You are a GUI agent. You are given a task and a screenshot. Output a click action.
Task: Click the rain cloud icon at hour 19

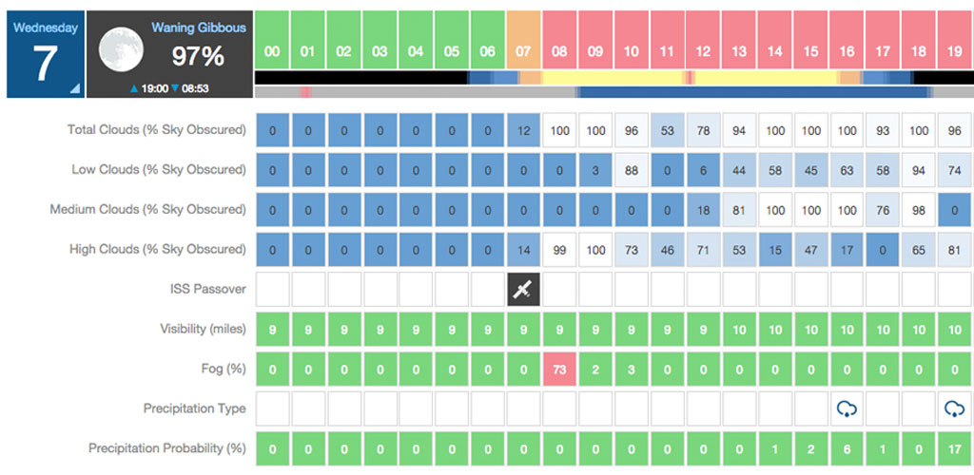point(954,408)
